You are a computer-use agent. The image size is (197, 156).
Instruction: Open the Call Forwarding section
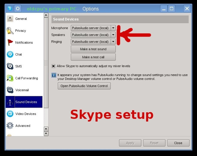pyautogui.click(x=24, y=78)
